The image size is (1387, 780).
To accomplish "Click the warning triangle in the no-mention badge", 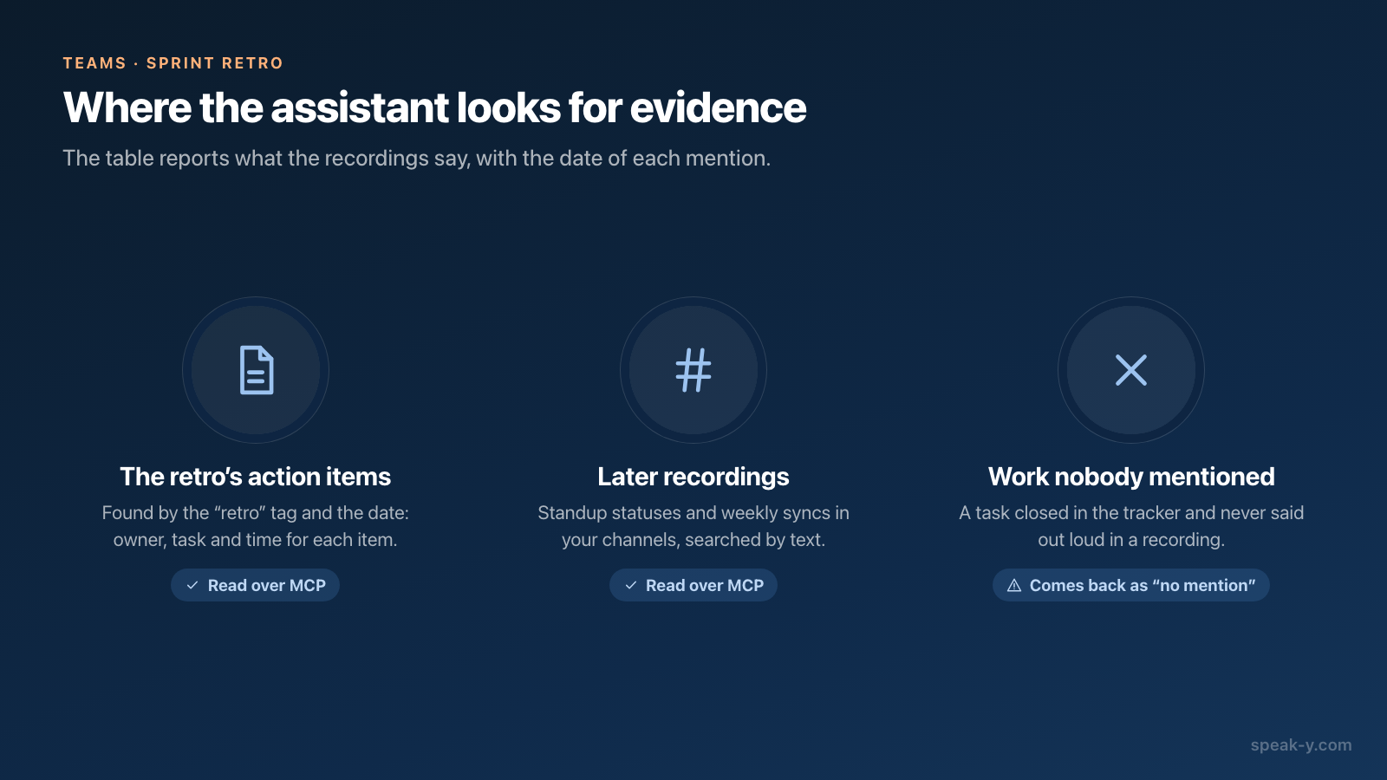I will click(1014, 585).
